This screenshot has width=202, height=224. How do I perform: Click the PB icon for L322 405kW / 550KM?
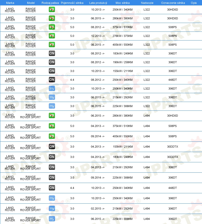[52, 45]
